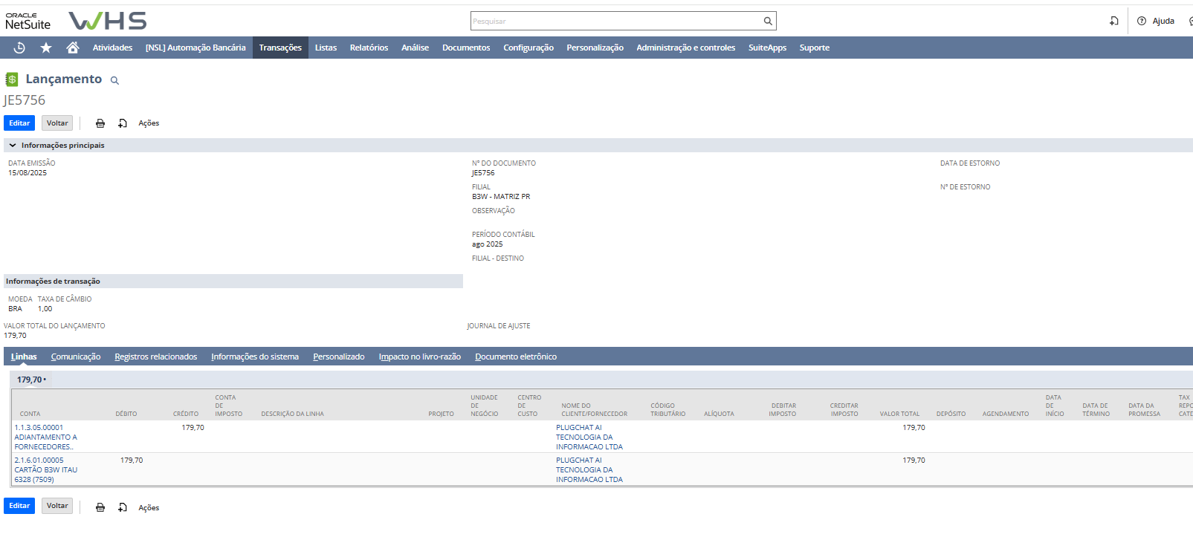Click the top Editar button
This screenshot has width=1193, height=537.
pos(19,123)
